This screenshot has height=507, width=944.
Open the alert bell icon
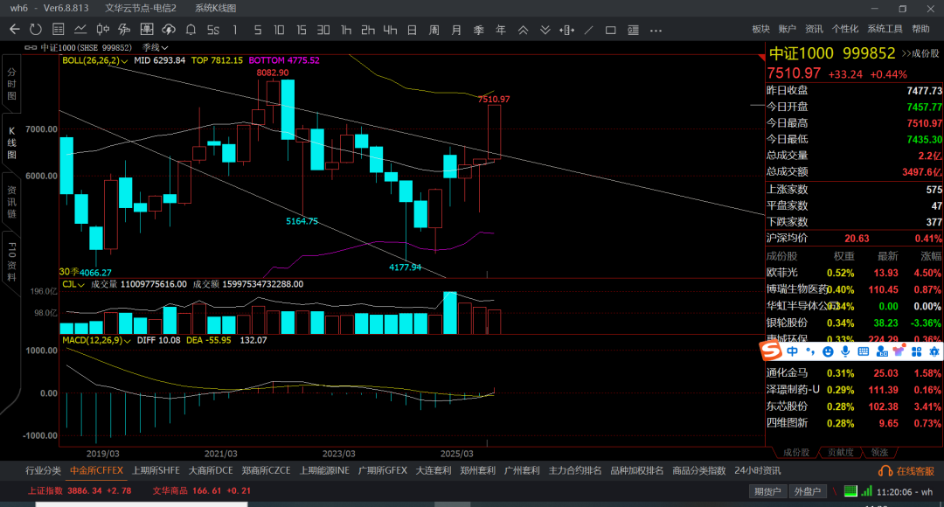pos(191,30)
